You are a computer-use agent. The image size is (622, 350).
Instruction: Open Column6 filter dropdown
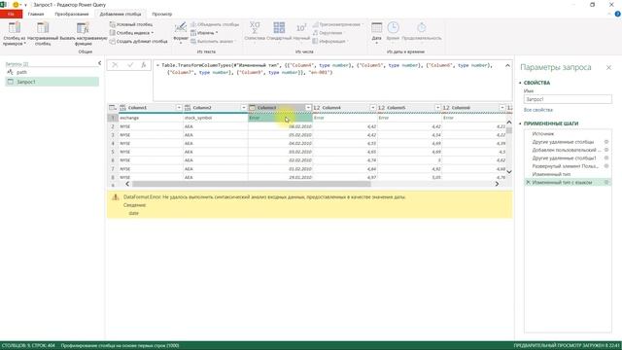coord(502,108)
